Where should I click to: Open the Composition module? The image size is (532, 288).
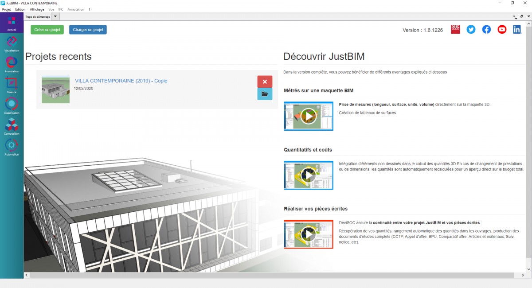pyautogui.click(x=12, y=127)
